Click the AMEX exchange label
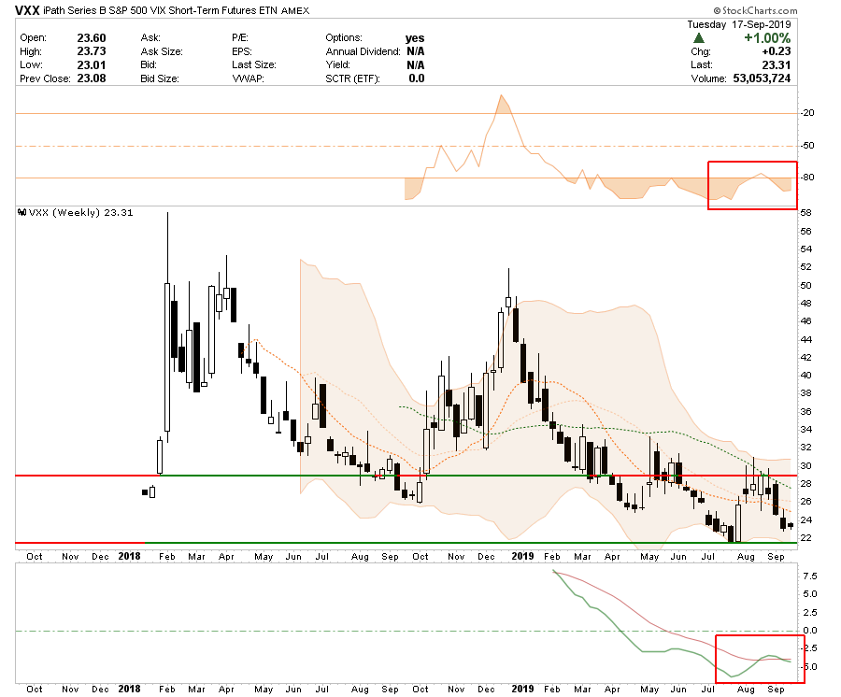The image size is (841, 697). coord(295,10)
